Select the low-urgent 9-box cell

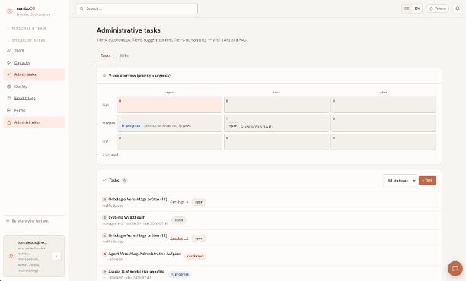[x=169, y=142]
